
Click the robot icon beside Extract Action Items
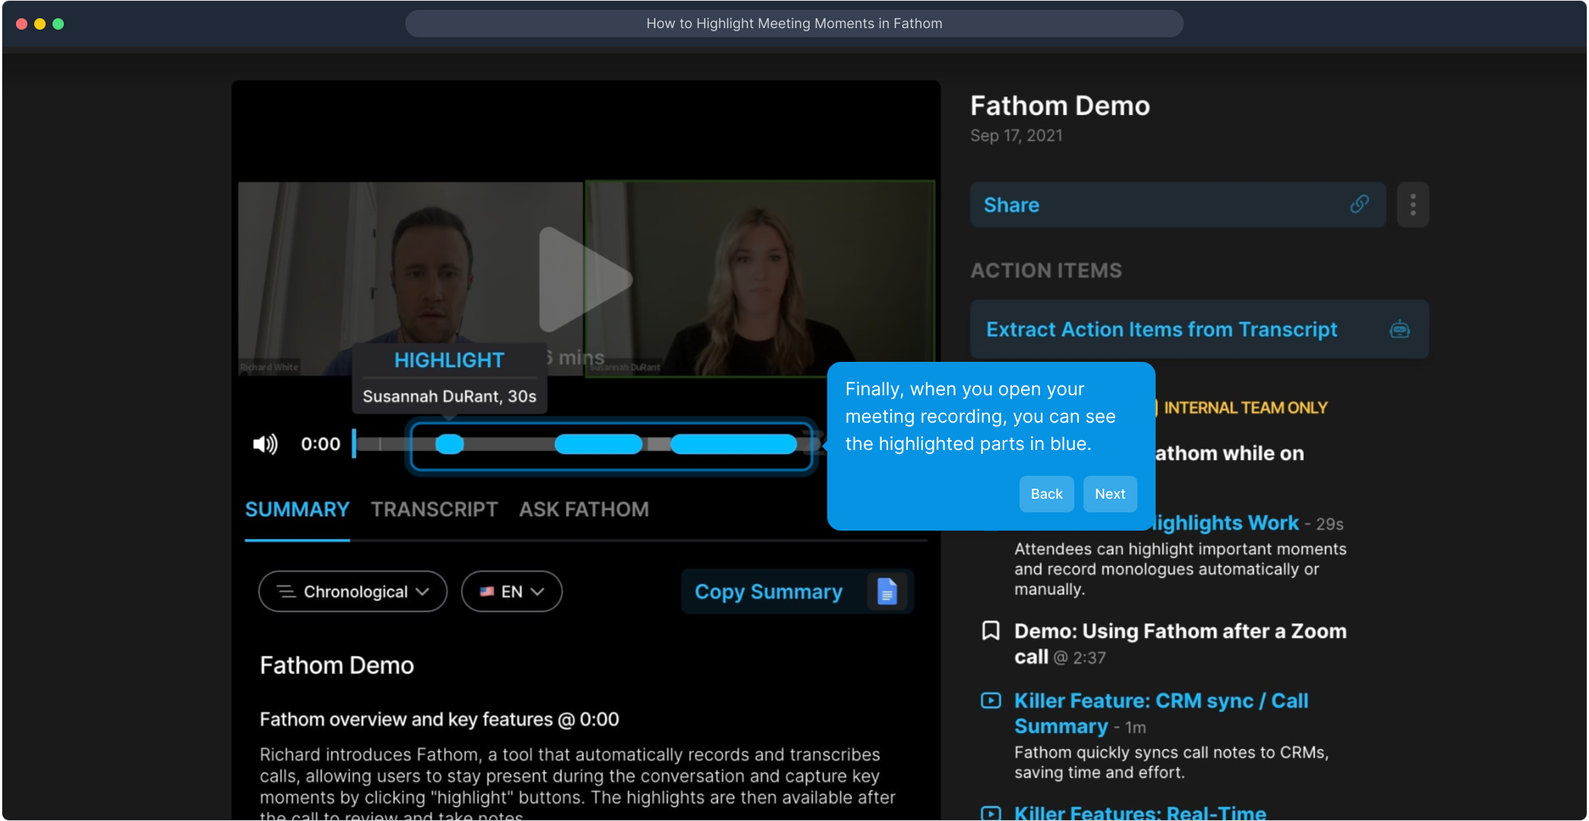(x=1400, y=329)
